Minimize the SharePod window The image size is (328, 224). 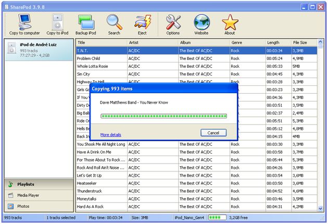click(304, 7)
